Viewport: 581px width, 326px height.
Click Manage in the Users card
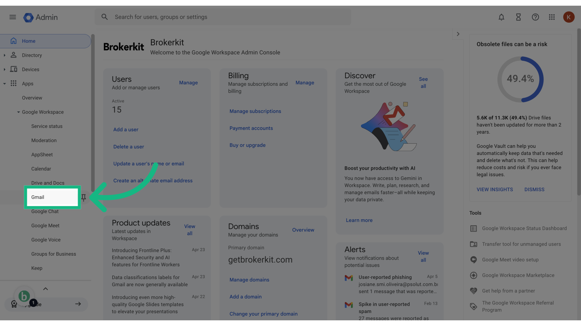click(189, 83)
